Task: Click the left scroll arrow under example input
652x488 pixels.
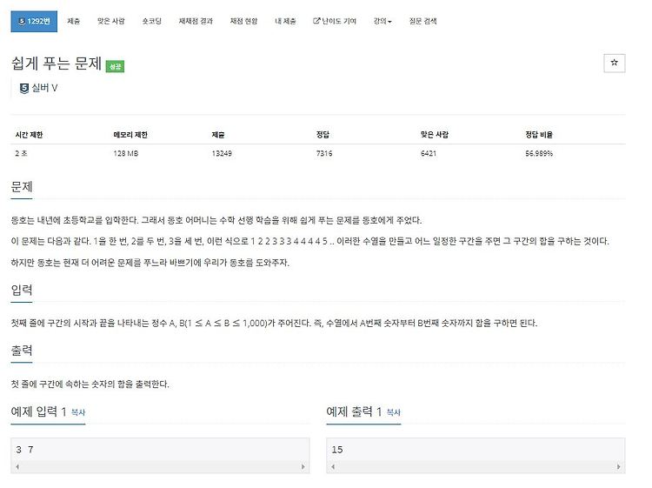Action: [17, 467]
